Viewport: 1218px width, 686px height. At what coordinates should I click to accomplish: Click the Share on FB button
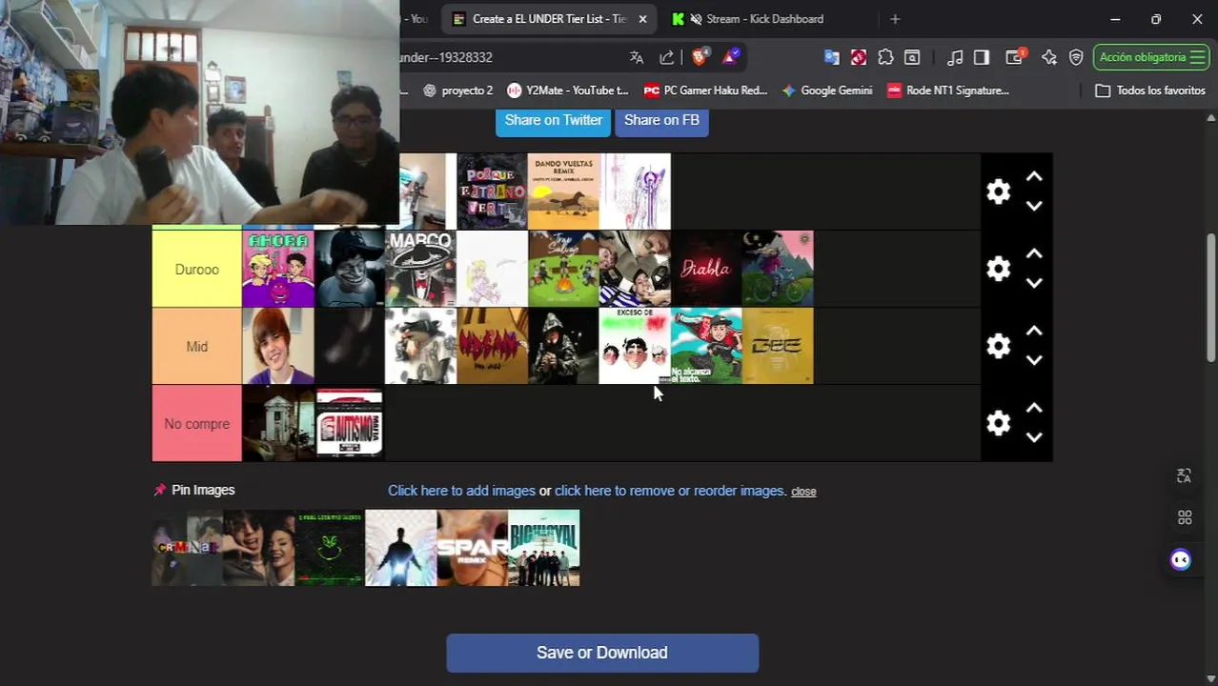(661, 120)
